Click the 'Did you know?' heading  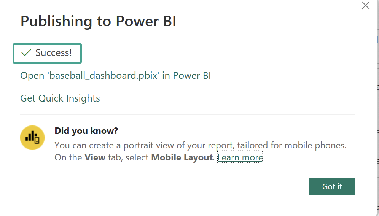click(x=86, y=131)
